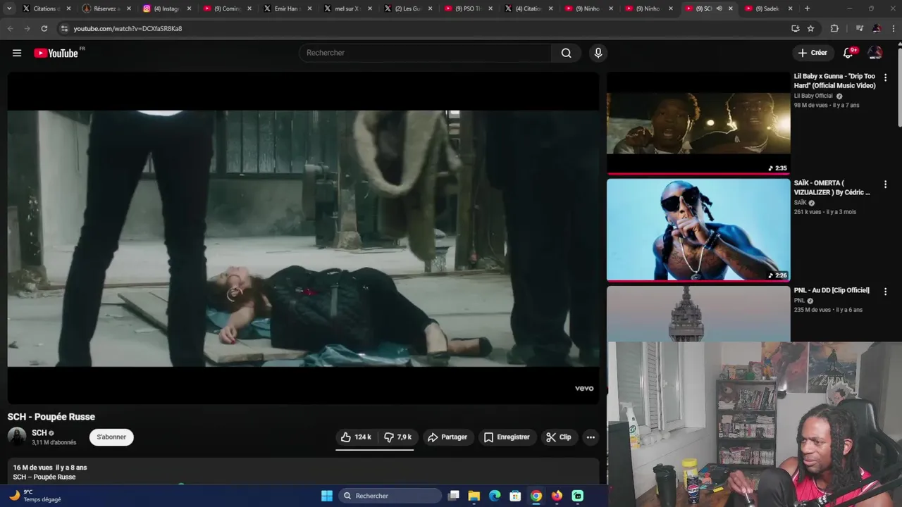Click the video player to pause

click(303, 238)
